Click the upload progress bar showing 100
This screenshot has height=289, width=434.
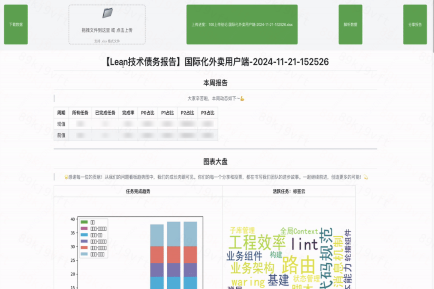(x=242, y=24)
